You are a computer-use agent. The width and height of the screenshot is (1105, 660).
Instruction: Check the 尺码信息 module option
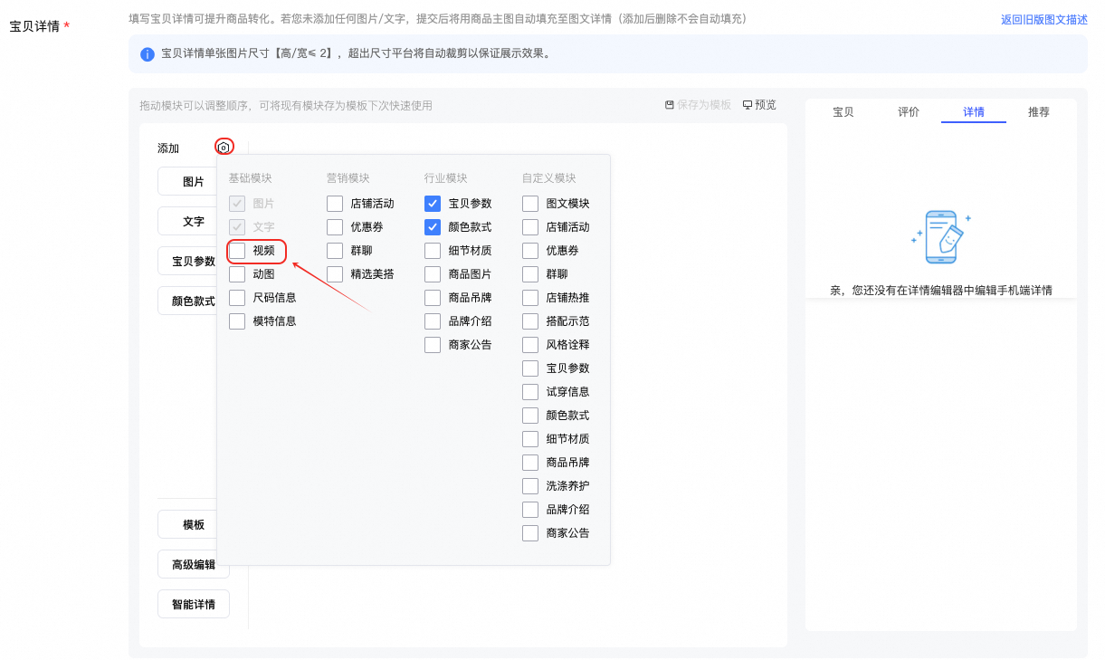click(x=237, y=298)
